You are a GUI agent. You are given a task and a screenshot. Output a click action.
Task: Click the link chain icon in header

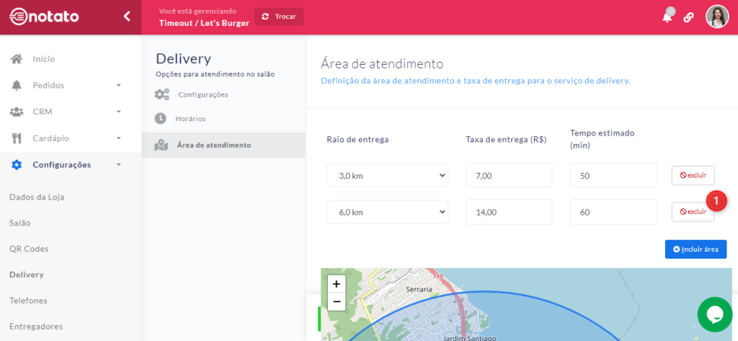[x=688, y=17]
